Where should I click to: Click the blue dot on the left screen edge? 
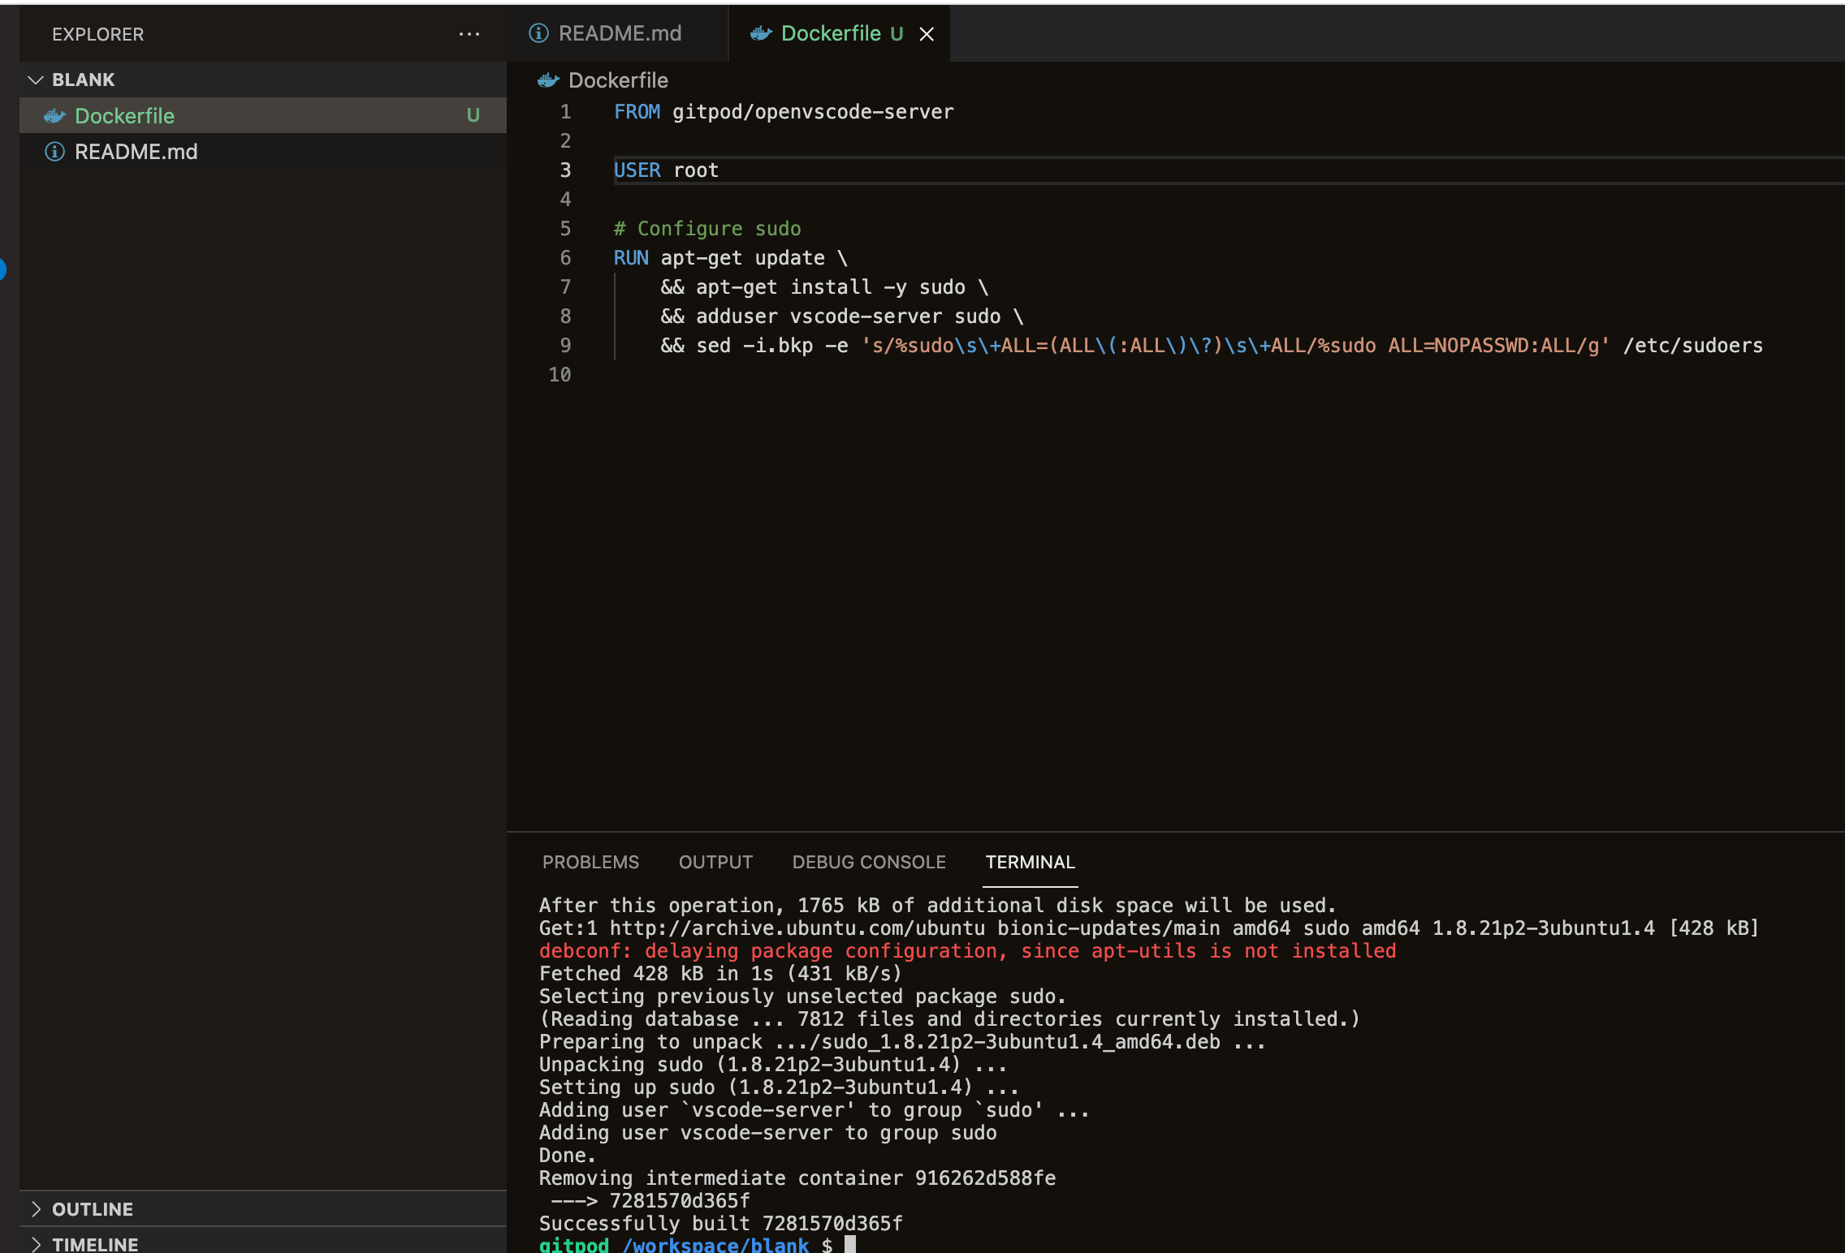pos(2,270)
